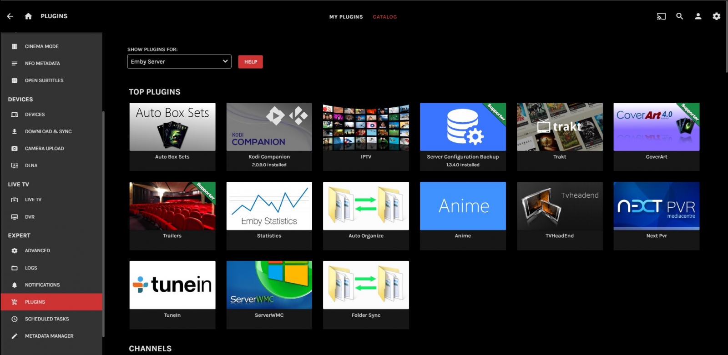
Task: Click the Camera Upload label
Action: pos(45,149)
